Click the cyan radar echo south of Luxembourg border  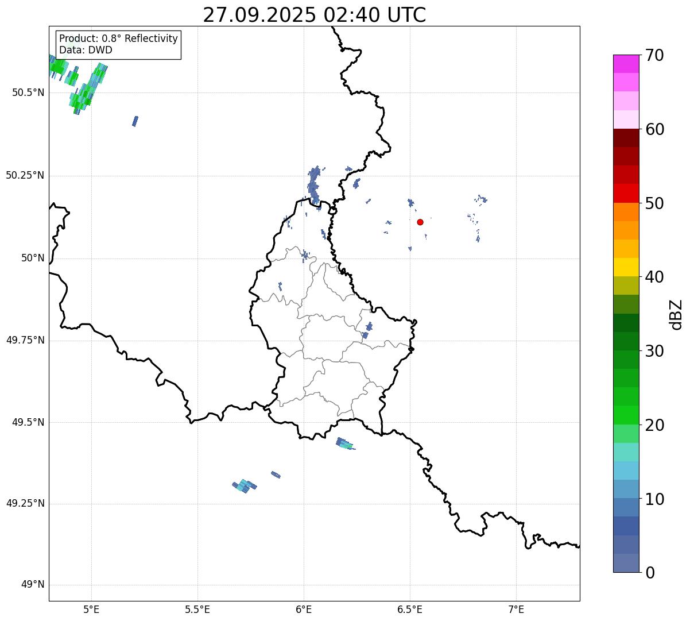point(345,443)
